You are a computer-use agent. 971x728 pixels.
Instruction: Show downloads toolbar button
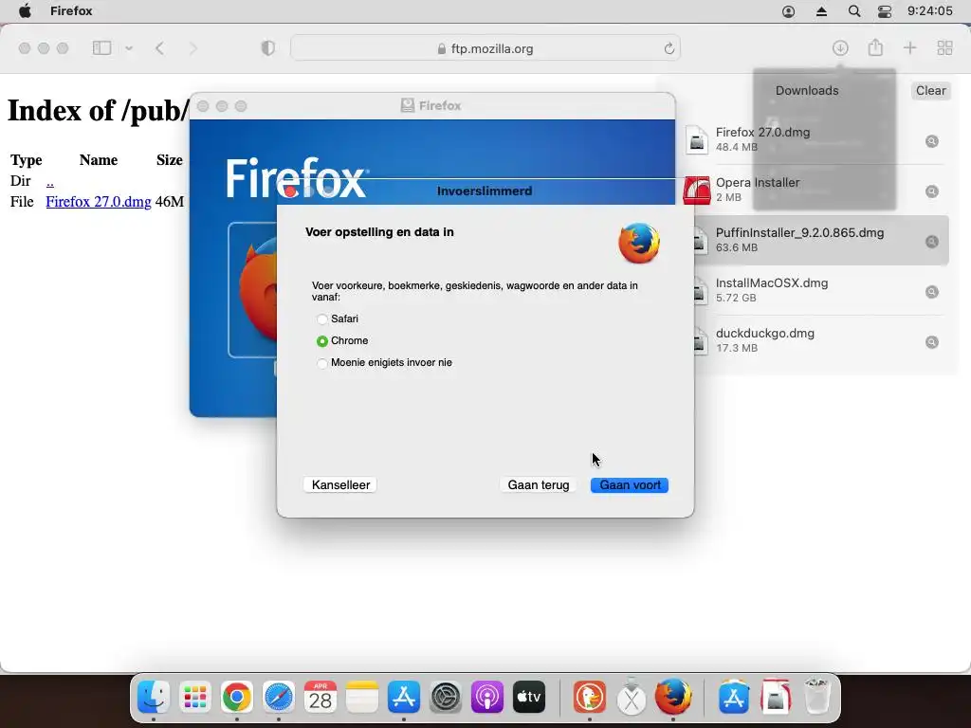(840, 48)
